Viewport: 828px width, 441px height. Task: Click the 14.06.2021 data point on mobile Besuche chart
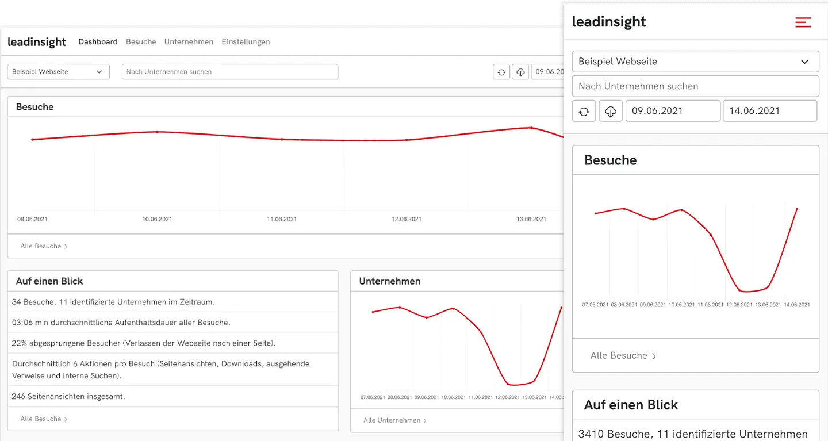click(x=798, y=209)
